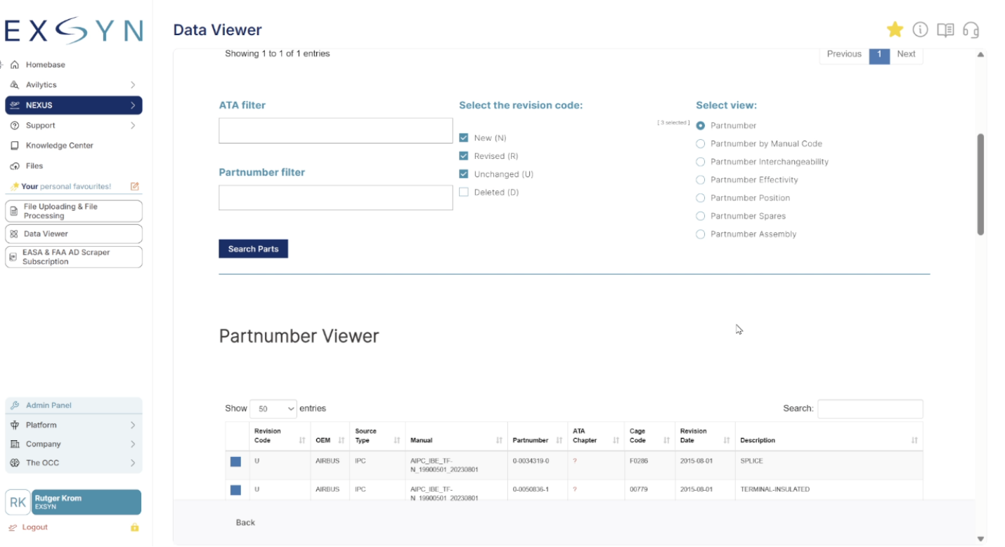
Task: Click the yellow lock icon beside Logout
Action: 134,527
